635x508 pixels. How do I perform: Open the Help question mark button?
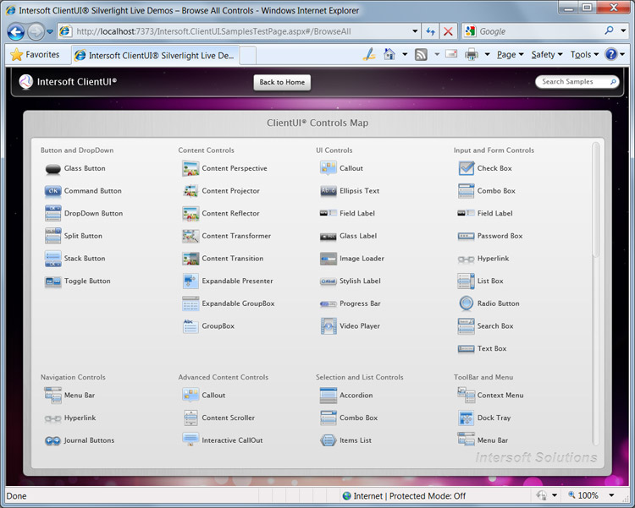(x=610, y=54)
